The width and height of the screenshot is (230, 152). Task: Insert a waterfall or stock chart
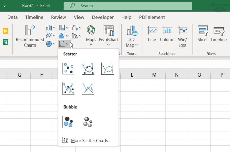point(75,28)
